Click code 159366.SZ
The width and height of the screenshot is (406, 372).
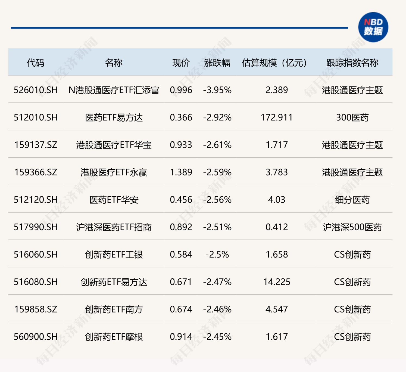pos(36,172)
